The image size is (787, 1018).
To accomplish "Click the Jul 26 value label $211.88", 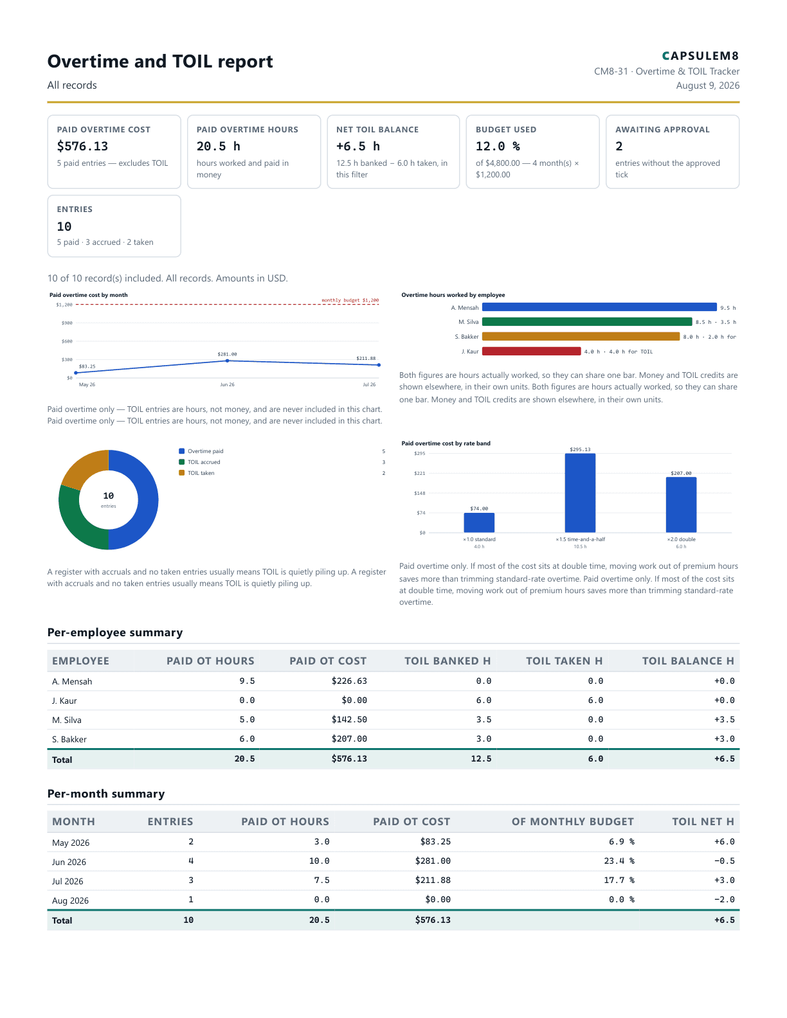I will (x=366, y=358).
